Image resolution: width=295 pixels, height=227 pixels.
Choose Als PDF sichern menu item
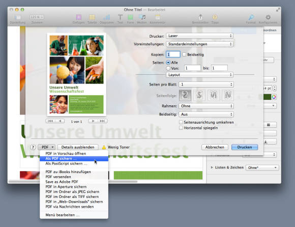pyautogui.click(x=74, y=158)
